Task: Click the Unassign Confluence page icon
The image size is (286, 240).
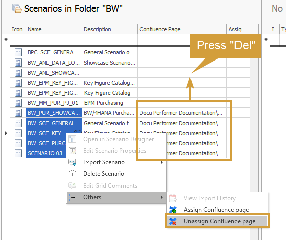Action: click(x=173, y=221)
